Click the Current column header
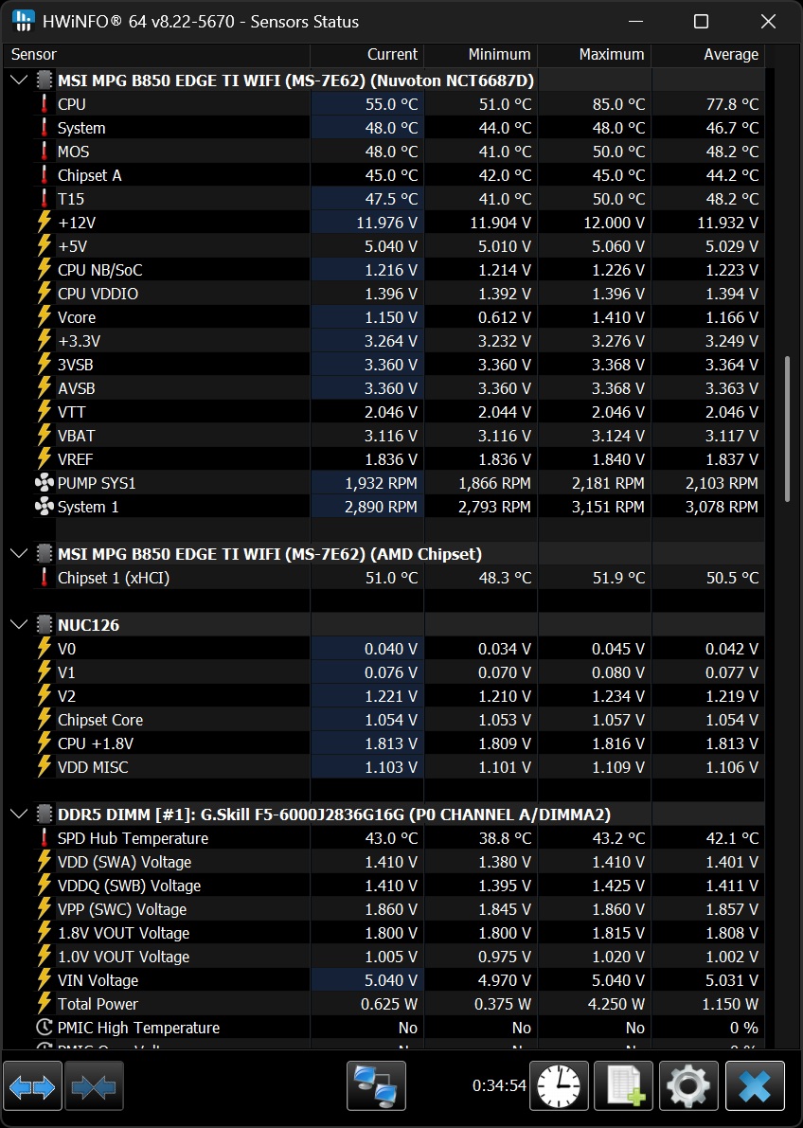 [x=367, y=55]
